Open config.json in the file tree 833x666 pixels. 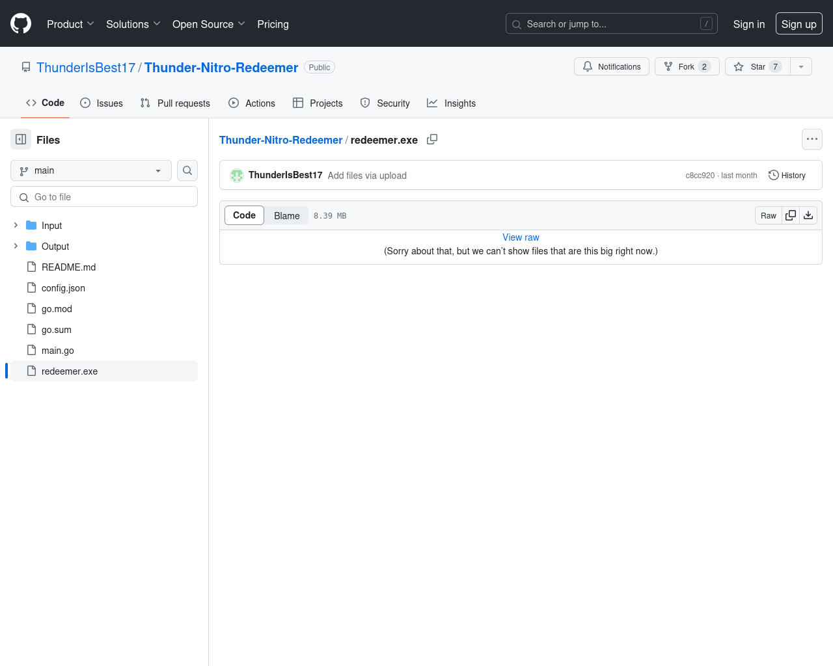63,288
